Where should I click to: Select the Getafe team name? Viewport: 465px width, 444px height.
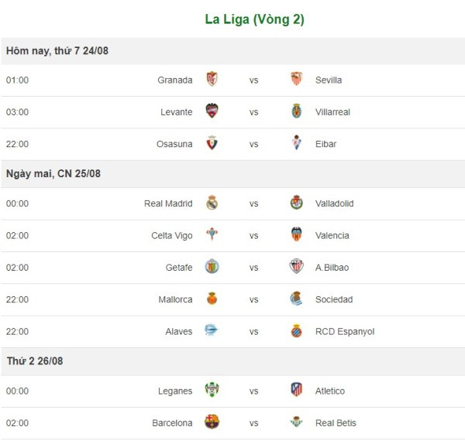(x=179, y=268)
